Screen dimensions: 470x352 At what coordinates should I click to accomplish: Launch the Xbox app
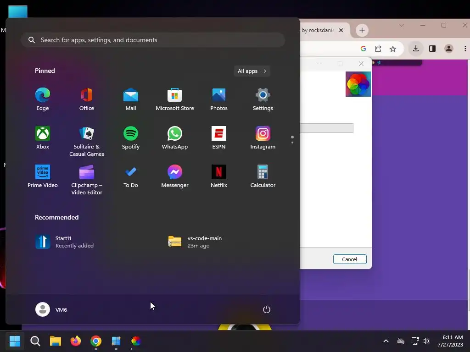43,137
